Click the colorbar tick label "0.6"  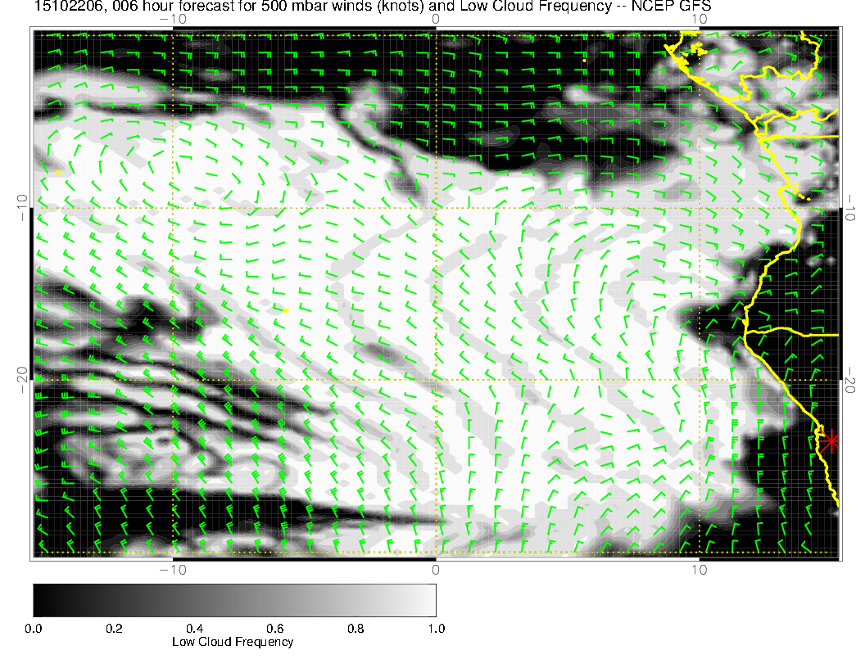click(275, 629)
